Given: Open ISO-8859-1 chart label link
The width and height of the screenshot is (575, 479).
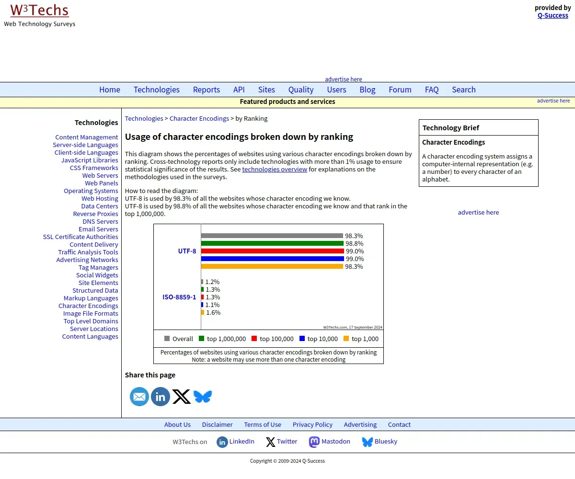Looking at the screenshot, I should [179, 297].
